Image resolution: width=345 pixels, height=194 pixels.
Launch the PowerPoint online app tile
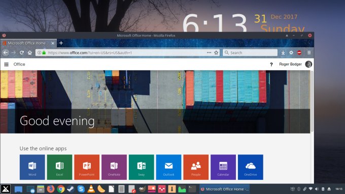click(x=87, y=167)
